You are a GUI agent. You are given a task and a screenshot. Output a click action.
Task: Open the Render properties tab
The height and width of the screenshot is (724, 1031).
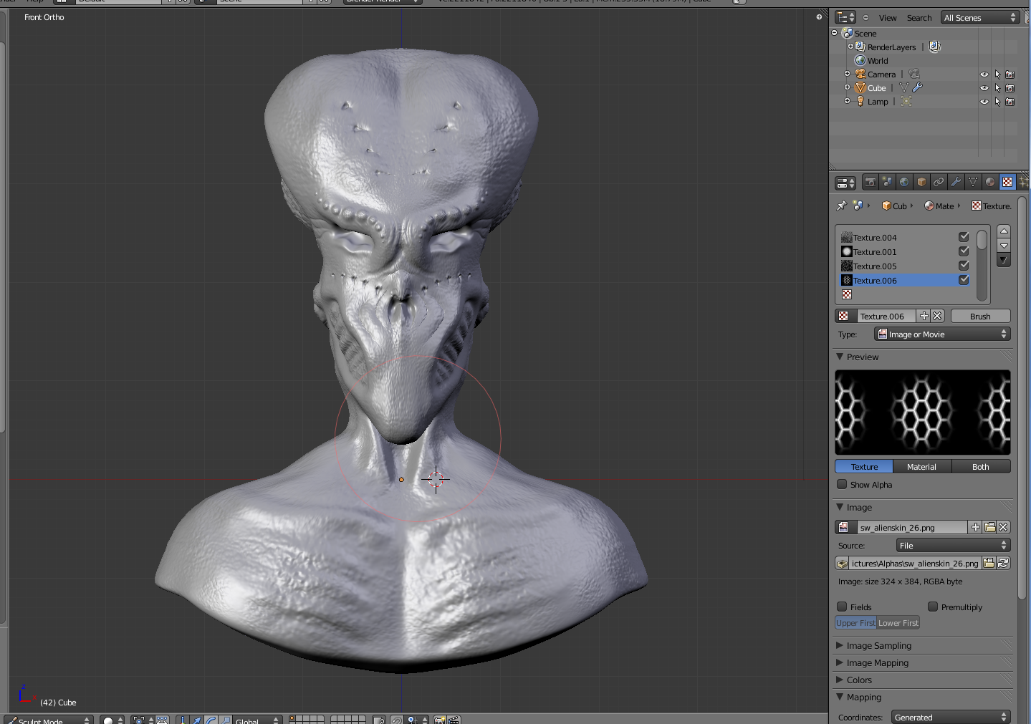[870, 182]
